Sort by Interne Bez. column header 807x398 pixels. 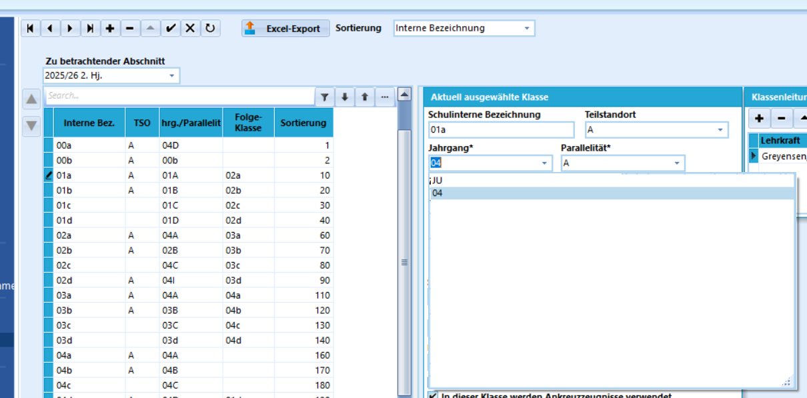(x=89, y=123)
